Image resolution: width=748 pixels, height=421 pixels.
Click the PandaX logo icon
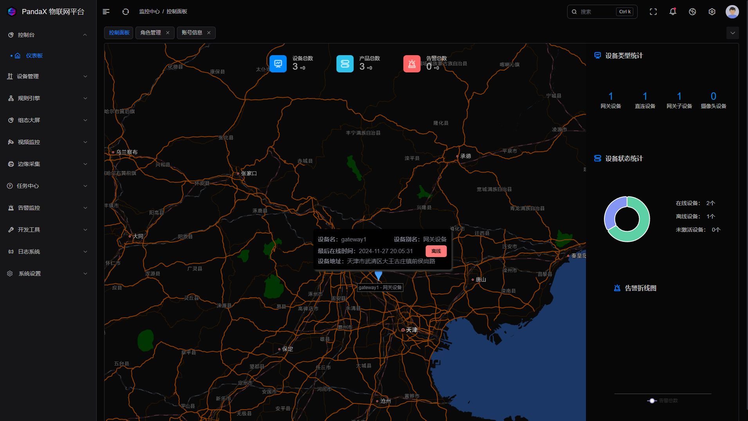coord(12,12)
